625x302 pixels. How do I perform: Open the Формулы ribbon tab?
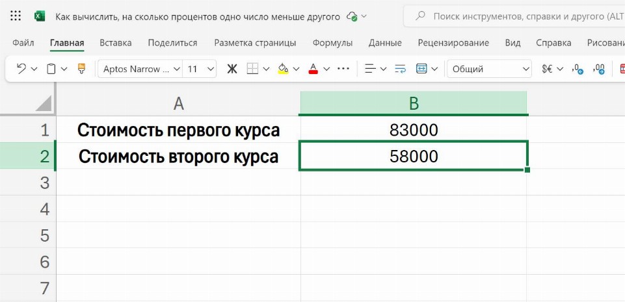332,43
